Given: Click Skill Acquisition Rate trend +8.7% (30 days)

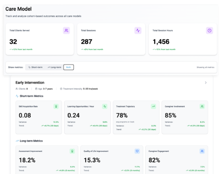Looking at the screenshot, I should point(50,126).
